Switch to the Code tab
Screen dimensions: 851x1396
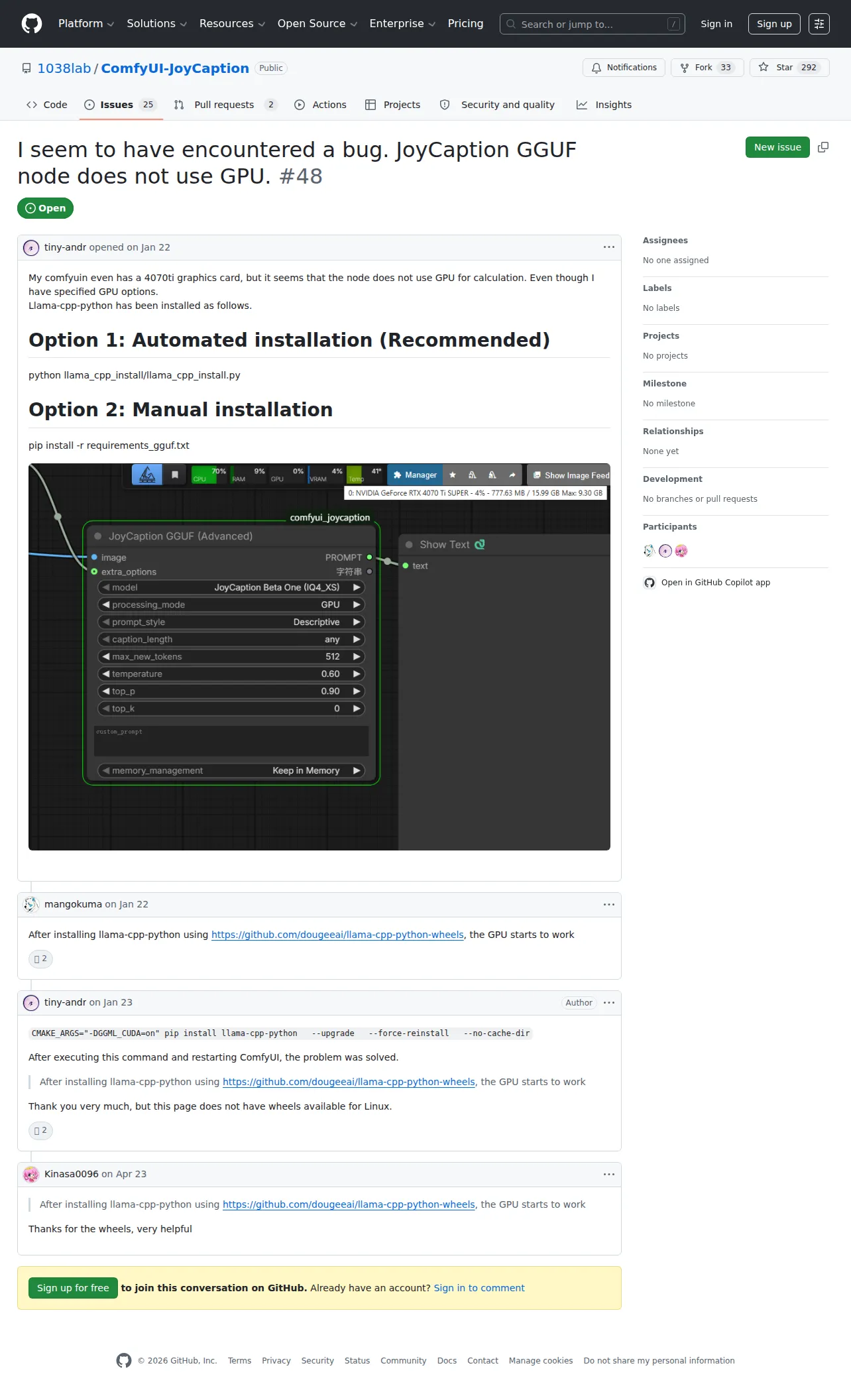pos(47,105)
